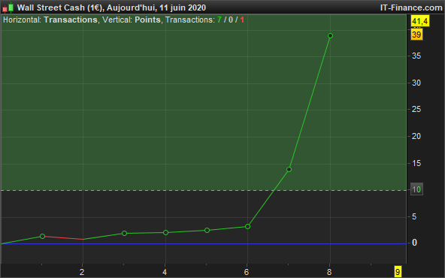This screenshot has width=445, height=278.
Task: Click the IT-Finance.com label
Action: [411, 8]
